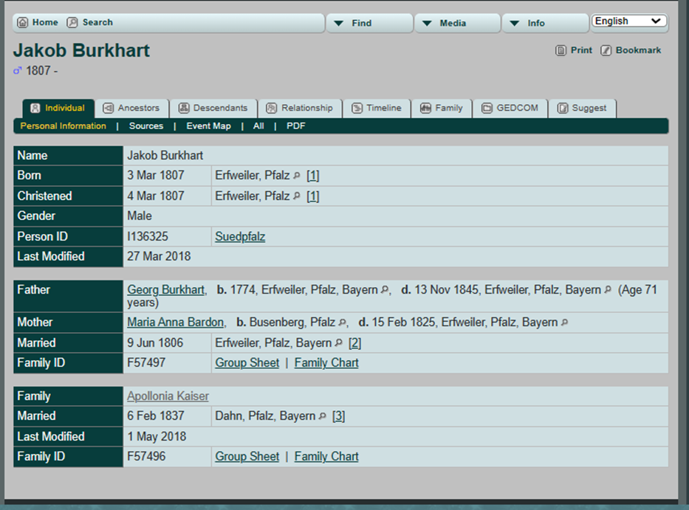689x510 pixels.
Task: Click the map search icon beside Born place
Action: tap(297, 176)
